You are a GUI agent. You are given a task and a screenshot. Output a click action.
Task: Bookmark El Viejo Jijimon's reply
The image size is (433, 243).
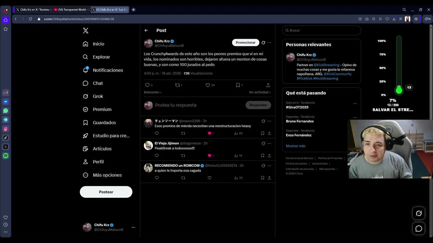coord(263,156)
